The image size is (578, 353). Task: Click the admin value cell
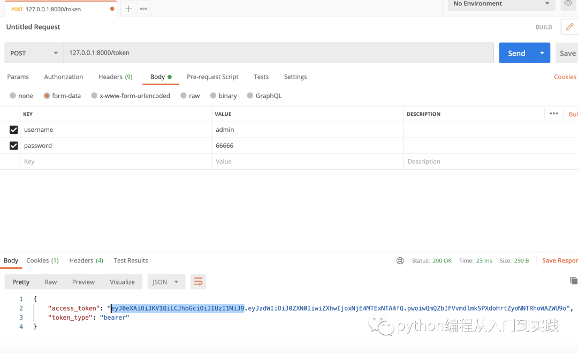(x=307, y=130)
